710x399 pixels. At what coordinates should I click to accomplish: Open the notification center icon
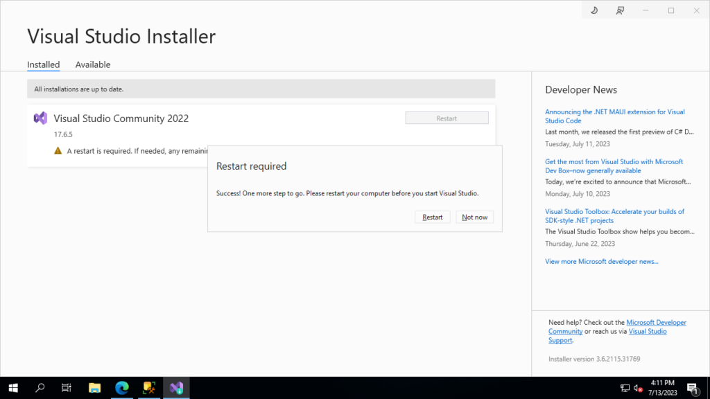(693, 388)
